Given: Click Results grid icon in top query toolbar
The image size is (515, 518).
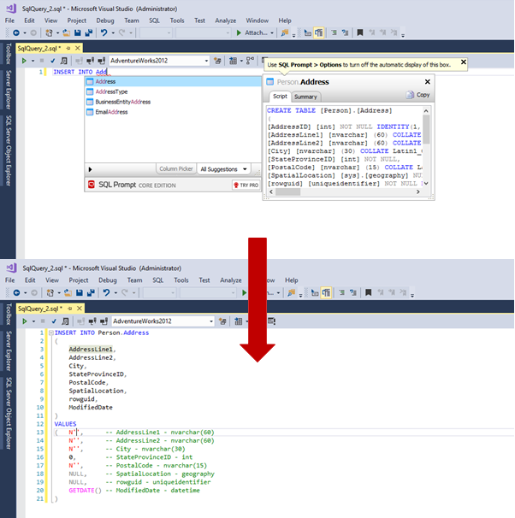Looking at the screenshot, I should tap(233, 61).
